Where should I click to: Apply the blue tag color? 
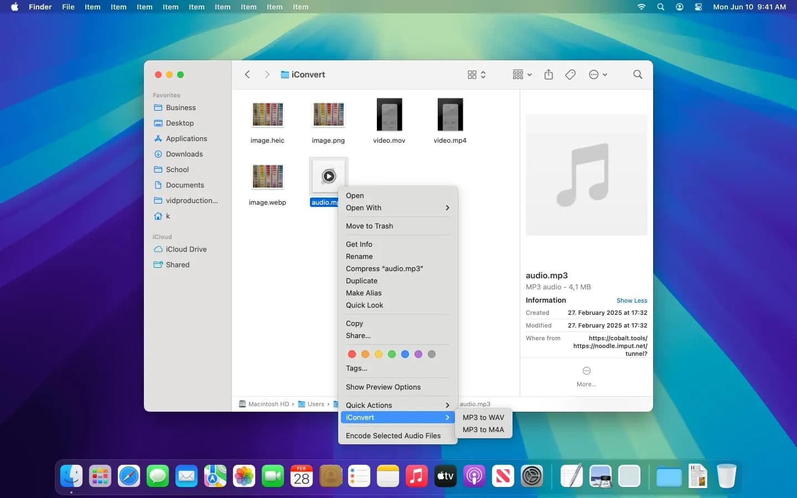(405, 354)
